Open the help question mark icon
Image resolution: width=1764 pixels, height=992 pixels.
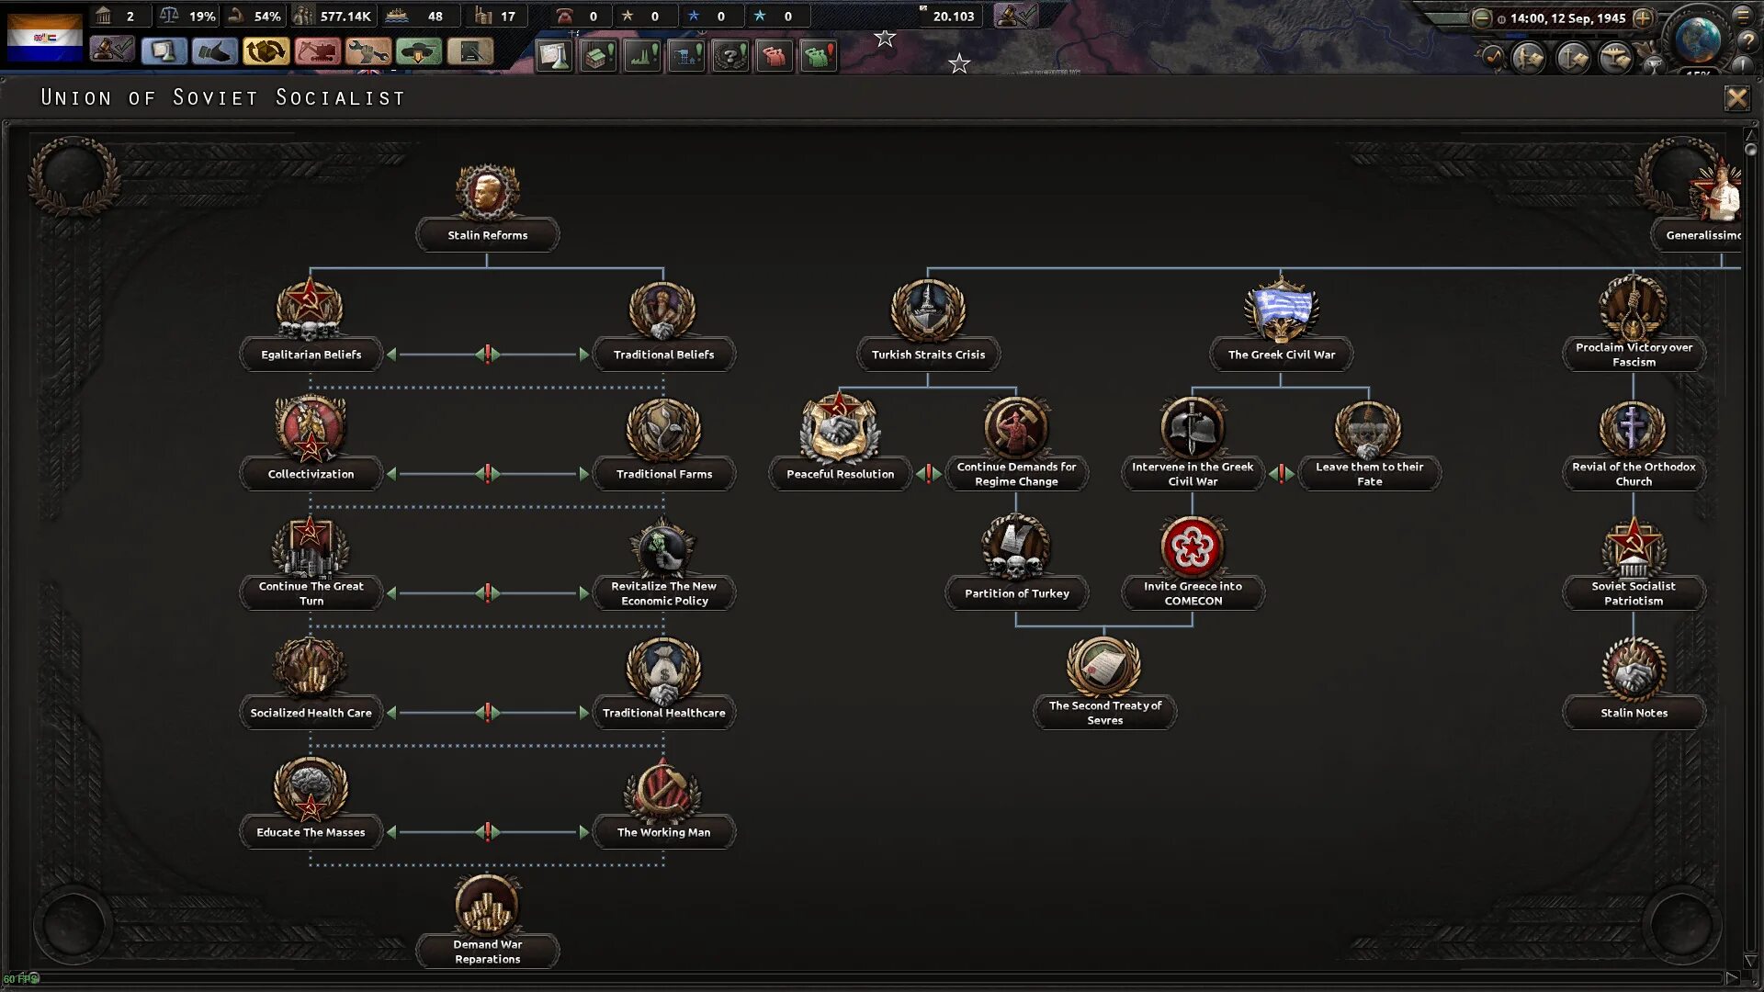pyautogui.click(x=1748, y=42)
